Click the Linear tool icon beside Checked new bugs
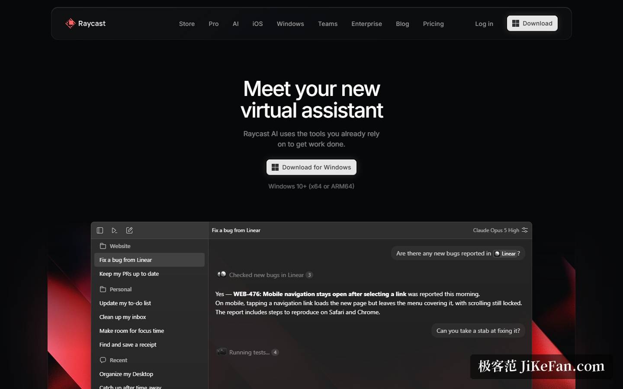 click(x=222, y=274)
